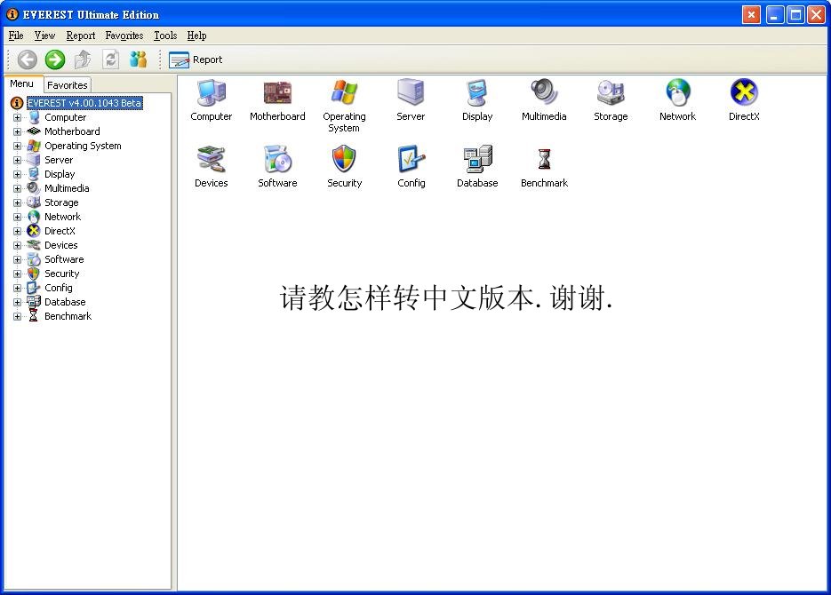Expand the Motherboard tree node
The image size is (831, 595).
[x=17, y=131]
